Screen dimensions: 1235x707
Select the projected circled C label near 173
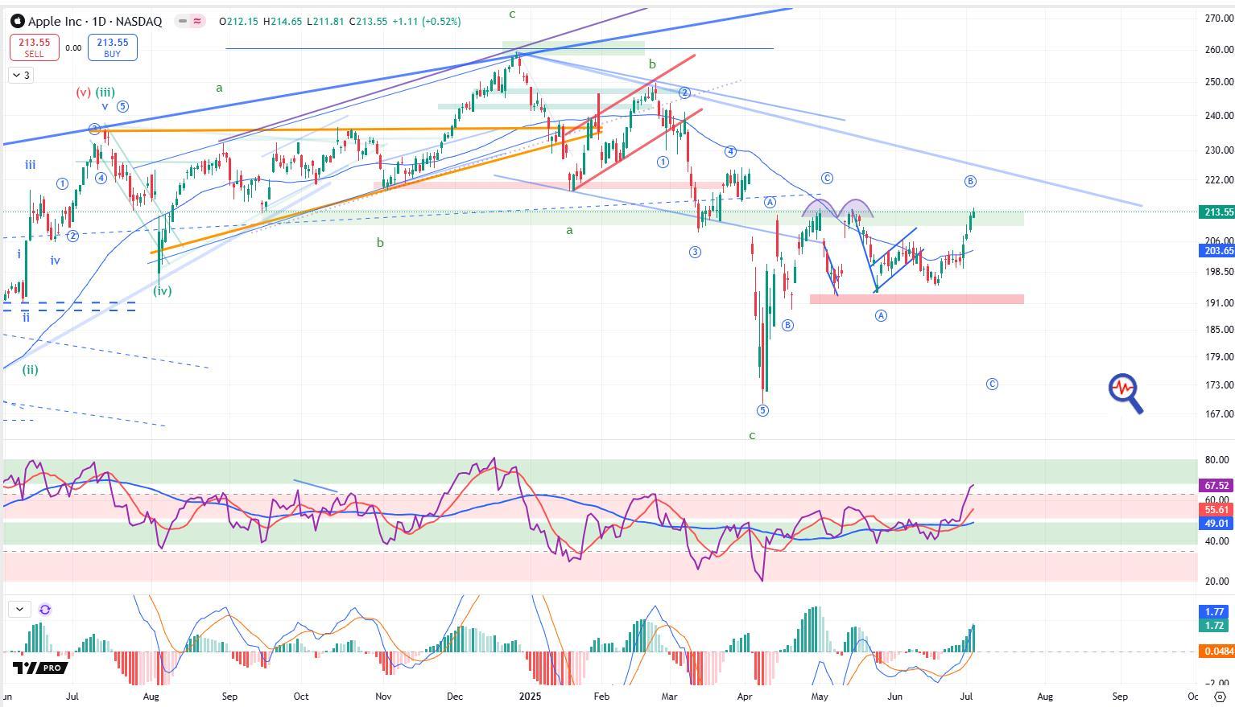pos(992,384)
